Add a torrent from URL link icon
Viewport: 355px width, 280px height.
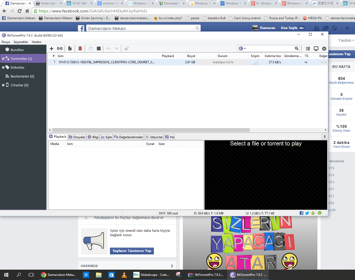pyautogui.click(x=60, y=48)
